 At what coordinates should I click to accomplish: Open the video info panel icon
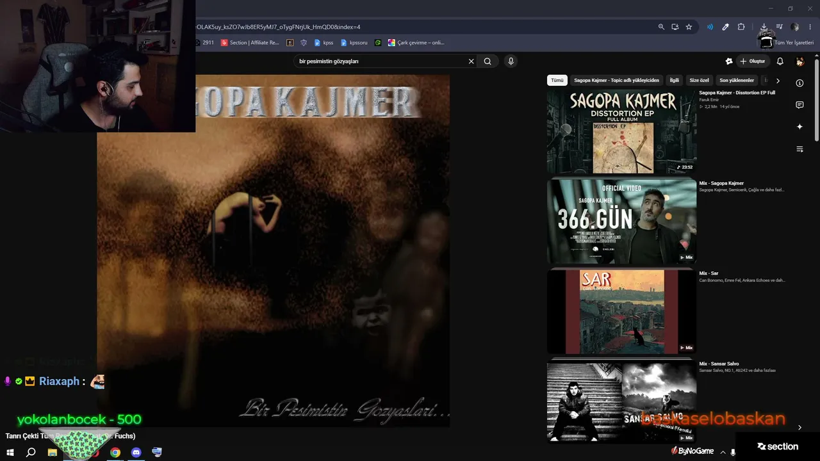coord(799,83)
